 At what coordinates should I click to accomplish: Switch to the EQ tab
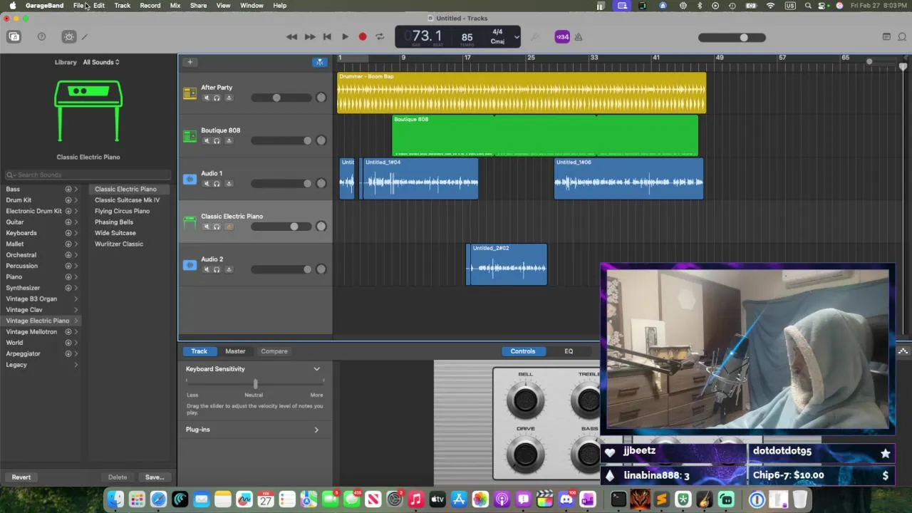(569, 351)
